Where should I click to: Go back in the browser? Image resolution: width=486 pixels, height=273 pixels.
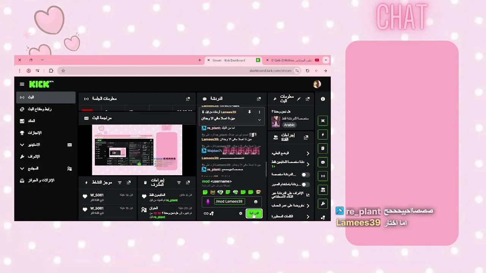325,71
